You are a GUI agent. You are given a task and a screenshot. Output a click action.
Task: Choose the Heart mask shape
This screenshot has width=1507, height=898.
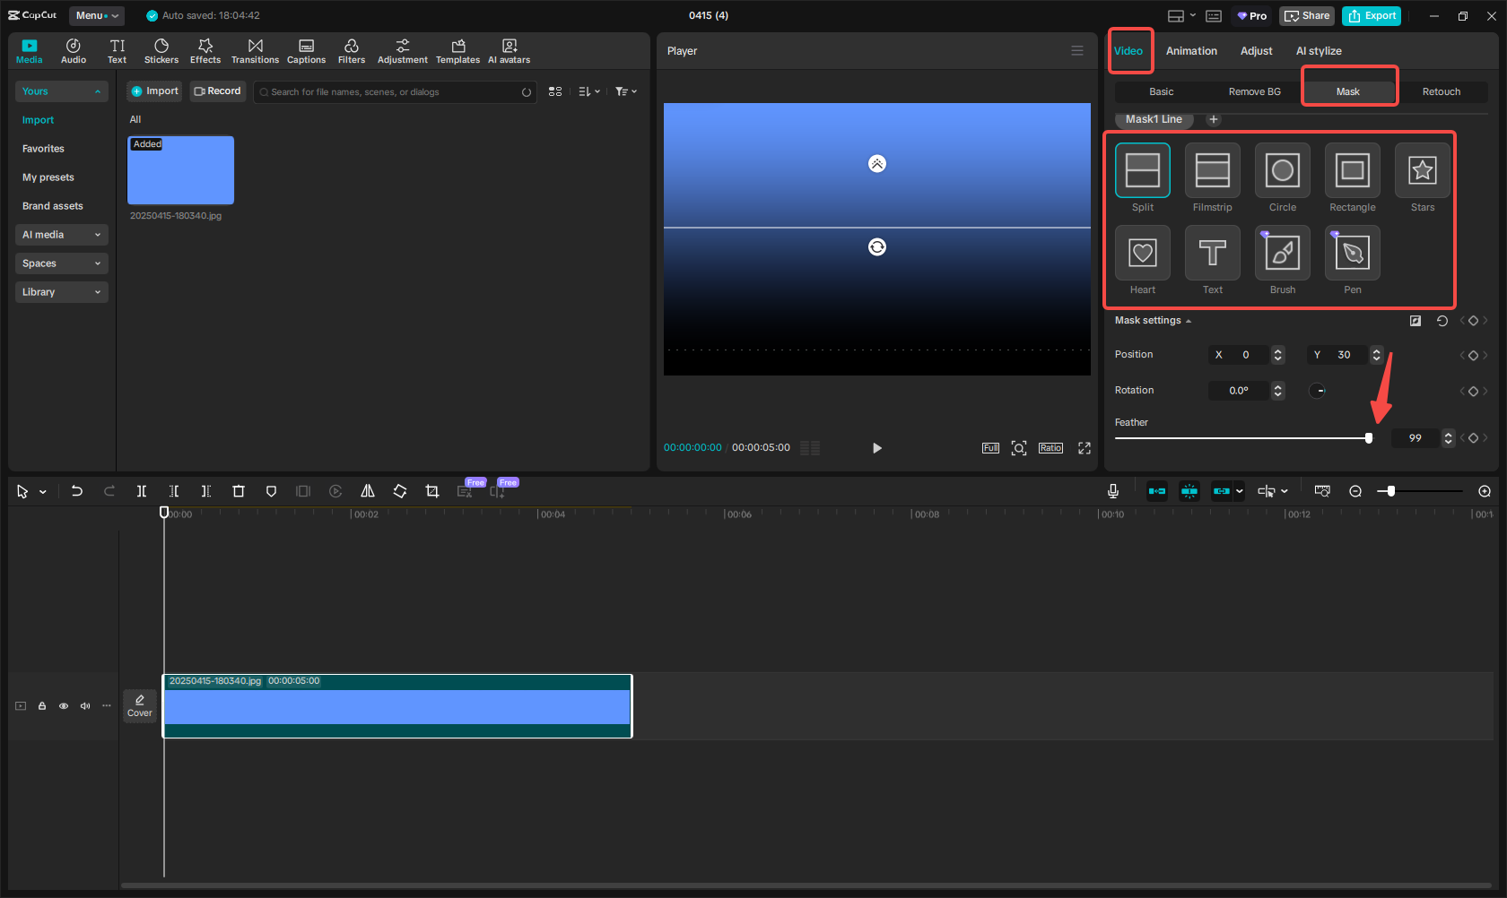click(1142, 253)
